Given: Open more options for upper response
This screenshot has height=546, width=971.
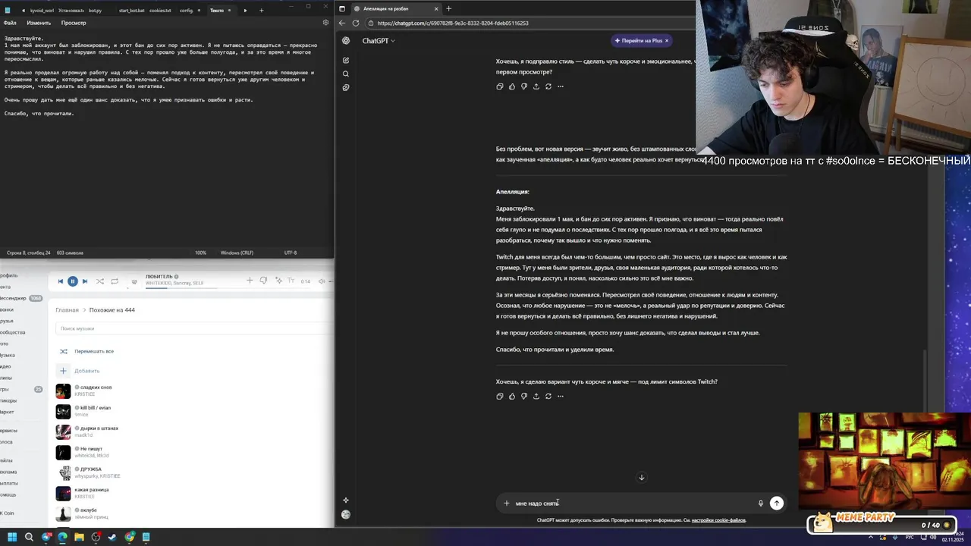Looking at the screenshot, I should pyautogui.click(x=561, y=86).
